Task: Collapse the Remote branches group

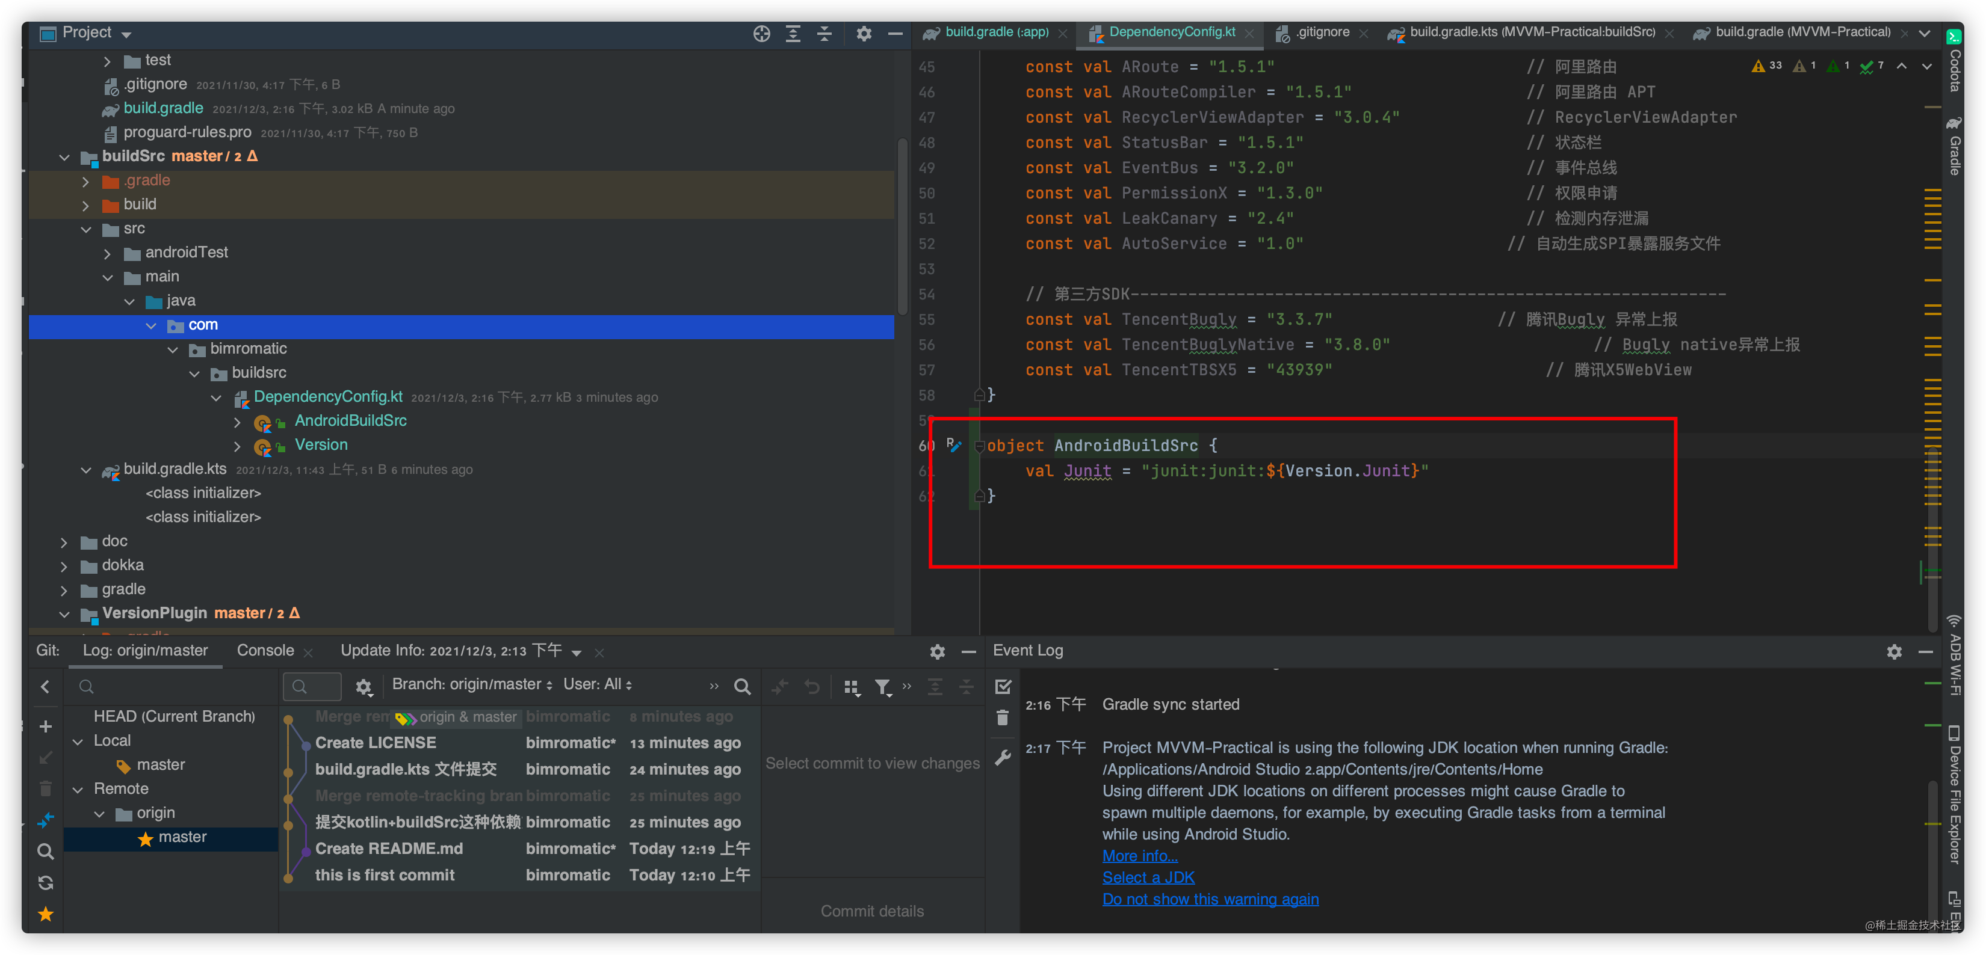Action: click(78, 790)
